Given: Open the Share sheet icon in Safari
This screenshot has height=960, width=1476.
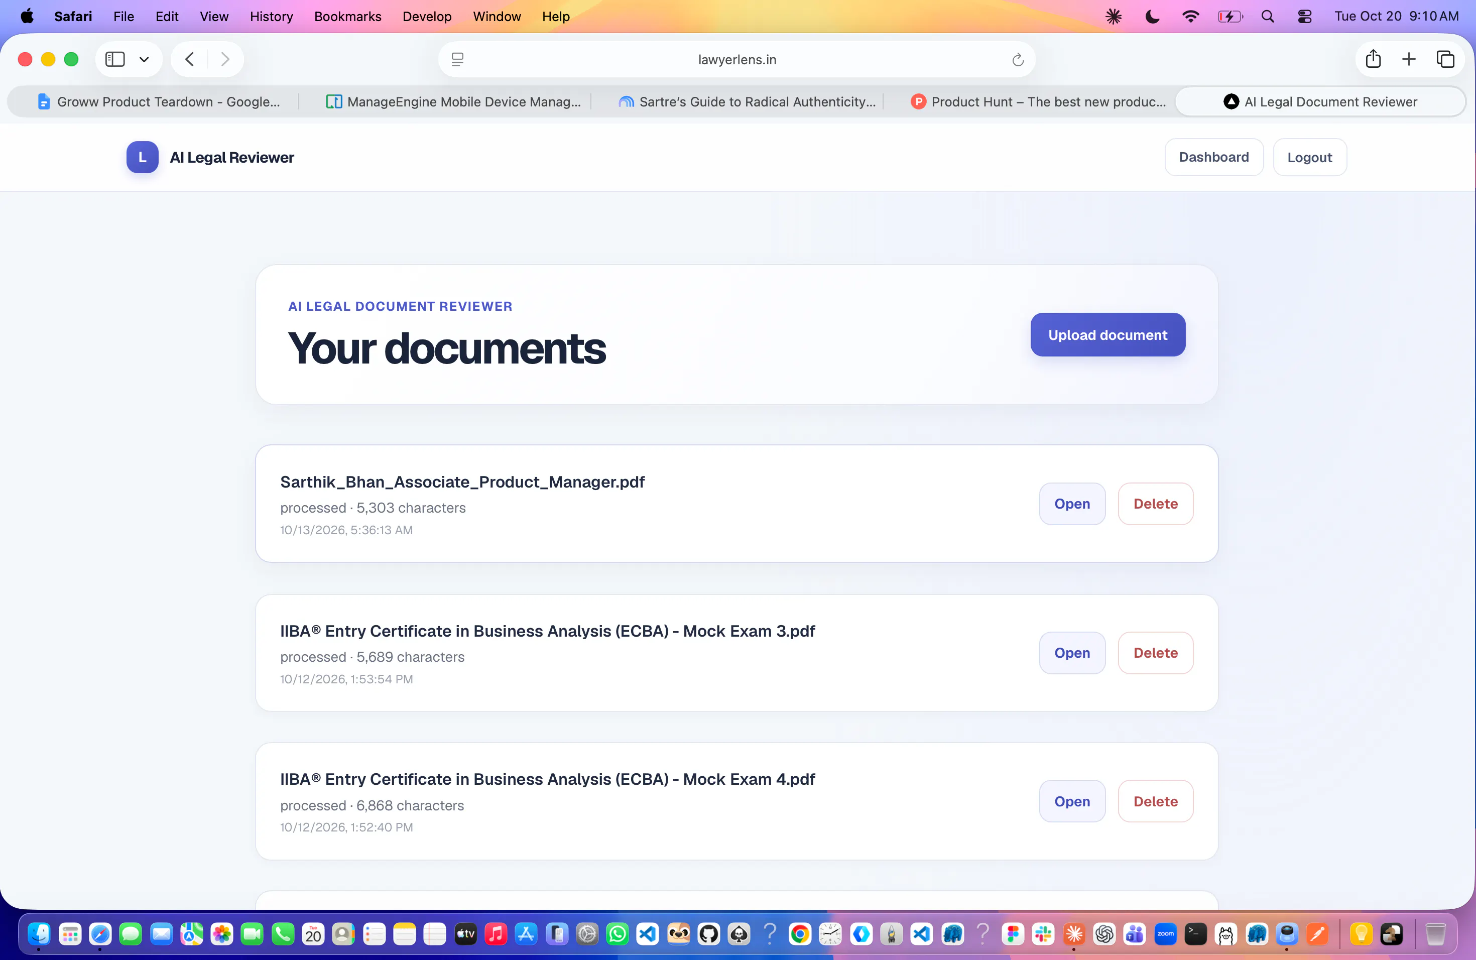Looking at the screenshot, I should pyautogui.click(x=1373, y=59).
